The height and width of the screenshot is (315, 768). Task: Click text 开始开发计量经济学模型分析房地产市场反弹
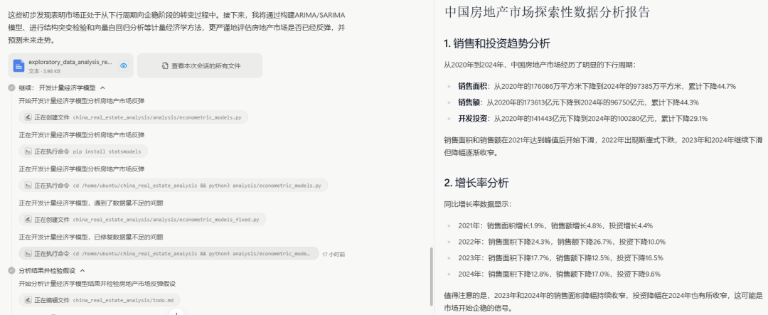tap(82, 101)
